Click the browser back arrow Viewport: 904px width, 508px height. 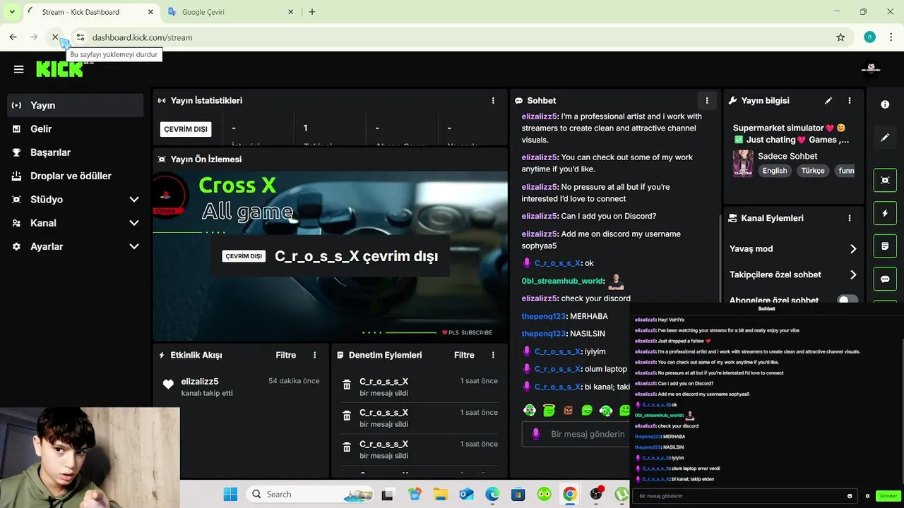pos(13,37)
